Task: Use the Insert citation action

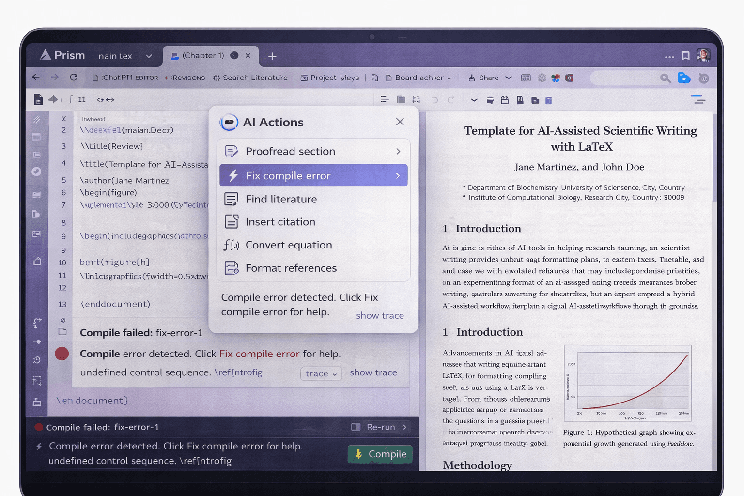Action: 280,221
